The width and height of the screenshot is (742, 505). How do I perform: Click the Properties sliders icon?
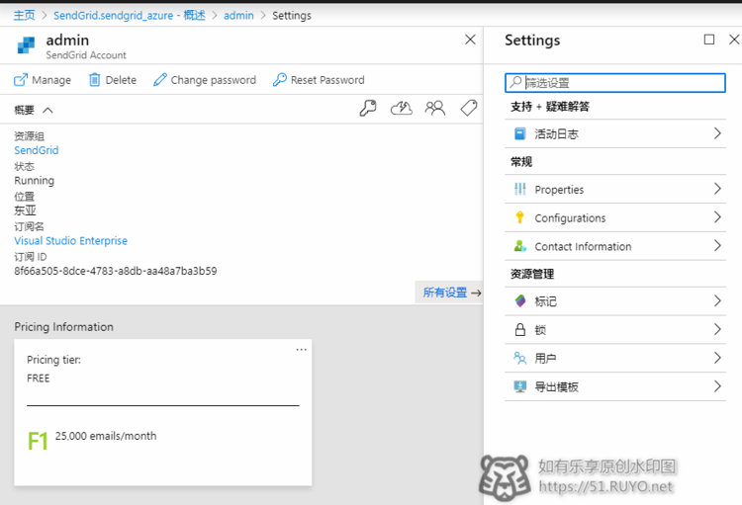(x=519, y=189)
